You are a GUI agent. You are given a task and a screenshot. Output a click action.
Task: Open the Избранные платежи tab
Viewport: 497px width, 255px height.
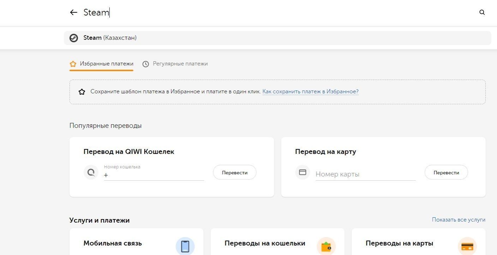(x=101, y=64)
